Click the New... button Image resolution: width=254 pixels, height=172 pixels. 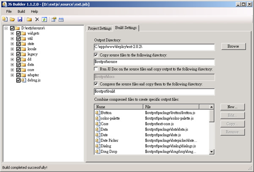click(232, 107)
